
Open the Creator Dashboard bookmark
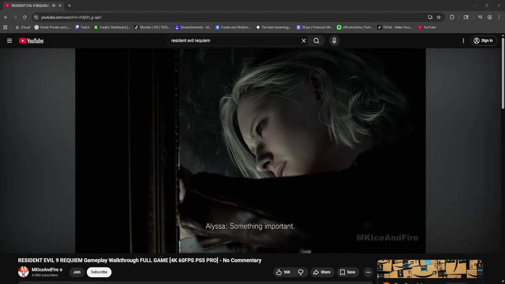(112, 27)
